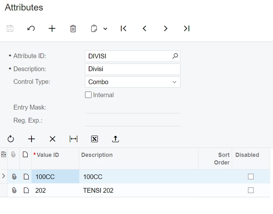Check Disabled for the 100CC row

pyautogui.click(x=251, y=177)
